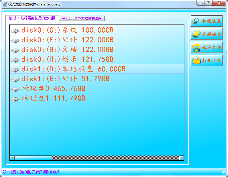
Task: Click the magnifier icon on Scan Recover button
Action: pyautogui.click(x=196, y=21)
